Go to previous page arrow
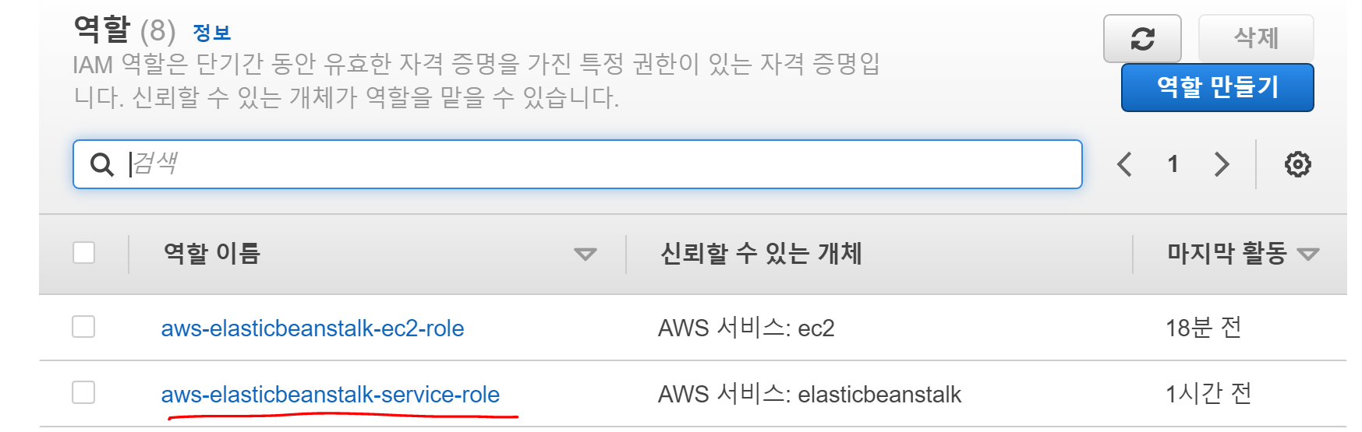Image resolution: width=1362 pixels, height=432 pixels. click(1124, 164)
